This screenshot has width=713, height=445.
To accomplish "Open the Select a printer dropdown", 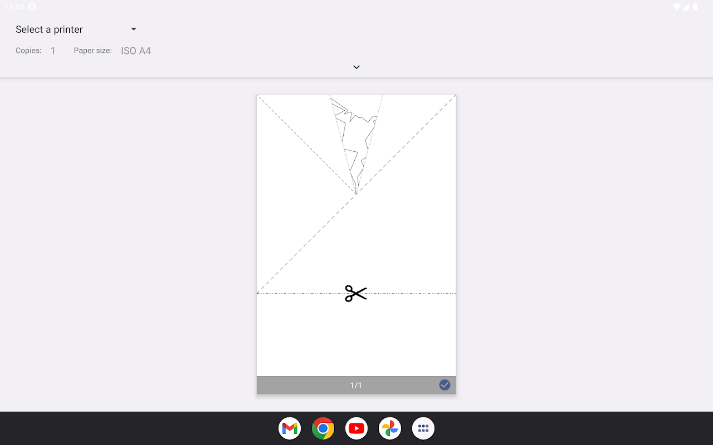I will click(x=76, y=29).
